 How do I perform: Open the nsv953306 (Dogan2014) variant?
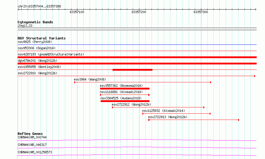[37, 48]
